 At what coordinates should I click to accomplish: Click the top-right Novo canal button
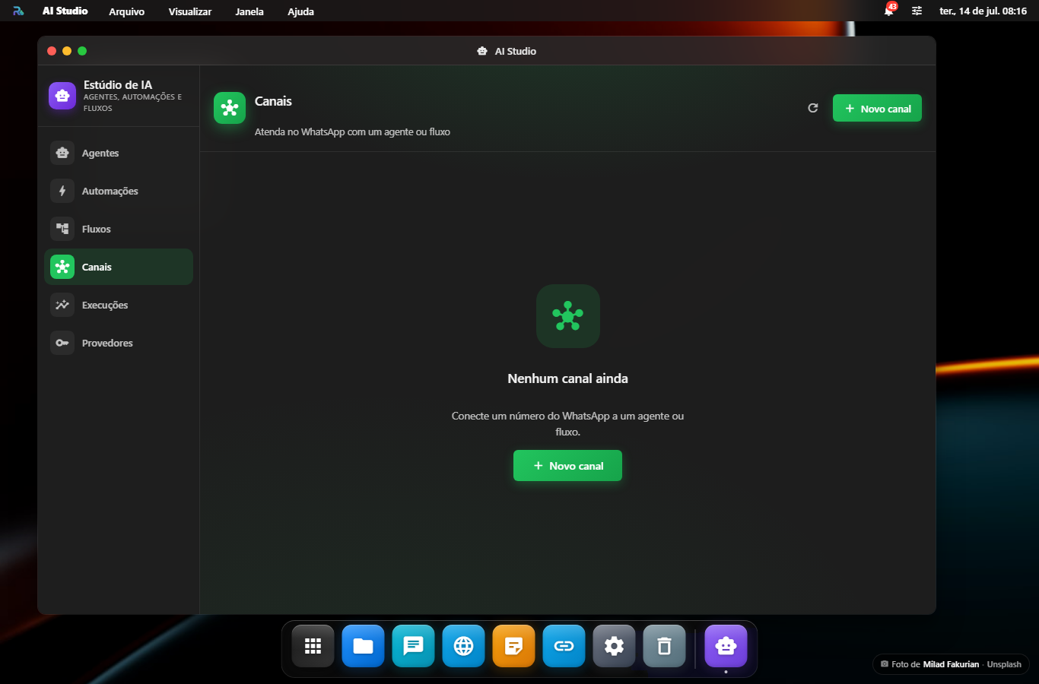pos(877,108)
